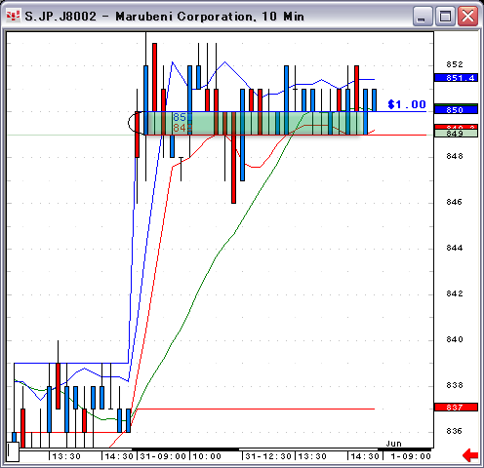Click the 844 price scale label
The height and width of the screenshot is (468, 484).
[x=454, y=248]
